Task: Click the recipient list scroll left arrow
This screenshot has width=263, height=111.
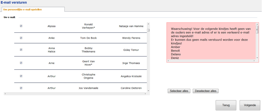Action: pos(5,94)
